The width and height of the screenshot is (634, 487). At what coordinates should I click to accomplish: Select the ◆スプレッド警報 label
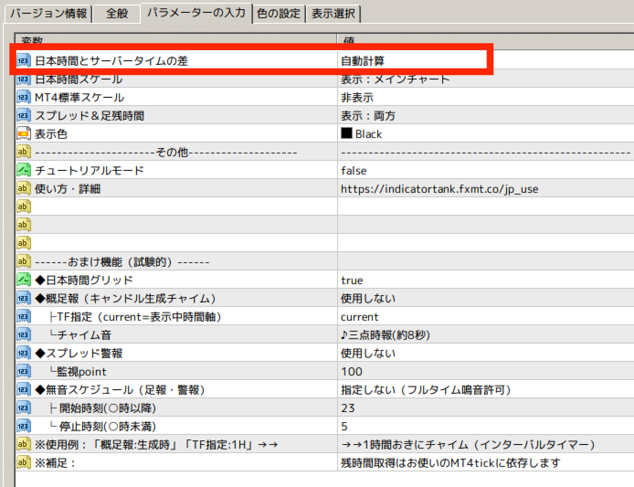(79, 353)
